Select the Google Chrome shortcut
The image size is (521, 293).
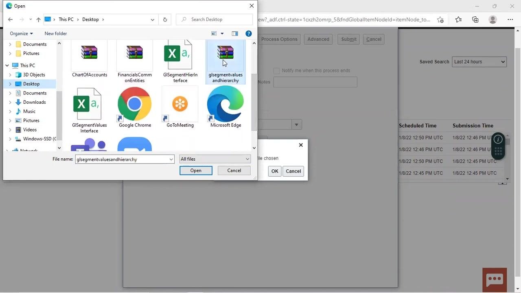click(135, 107)
